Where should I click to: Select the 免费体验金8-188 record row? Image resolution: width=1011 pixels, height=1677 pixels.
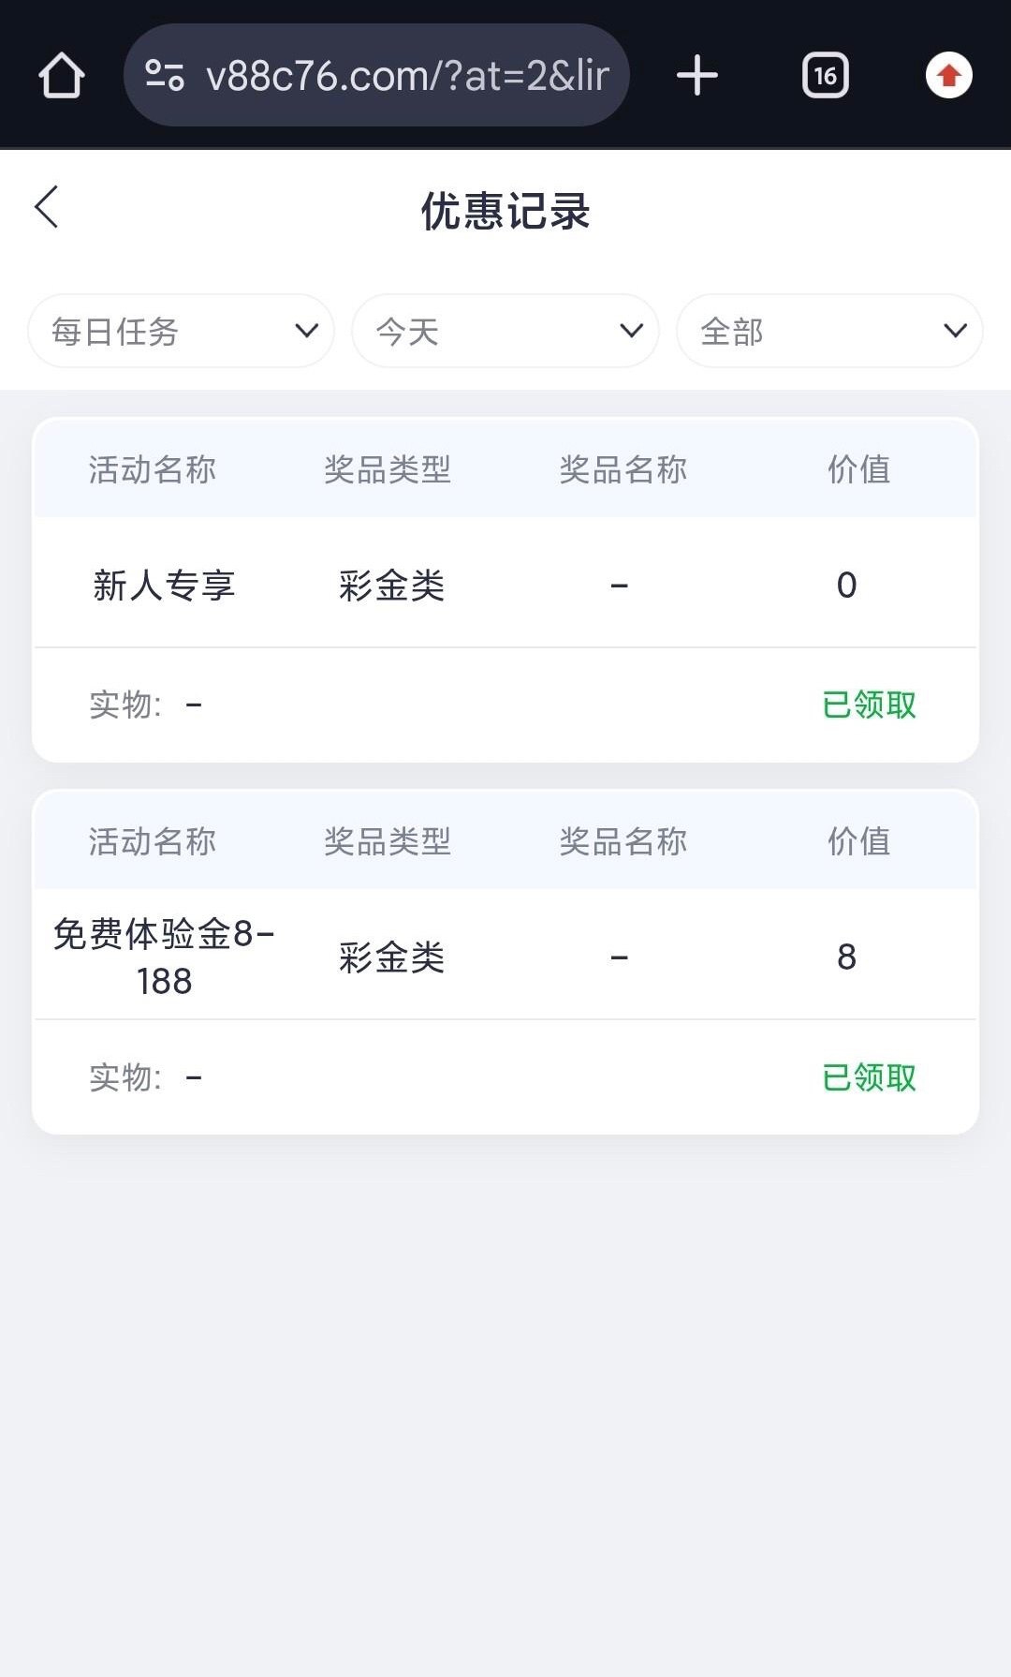click(505, 957)
